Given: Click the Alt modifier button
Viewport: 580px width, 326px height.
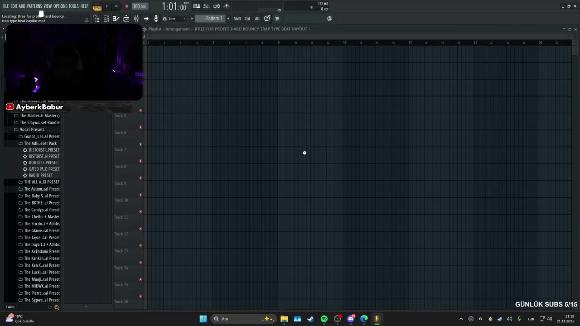Looking at the screenshot, I should tap(257, 19).
